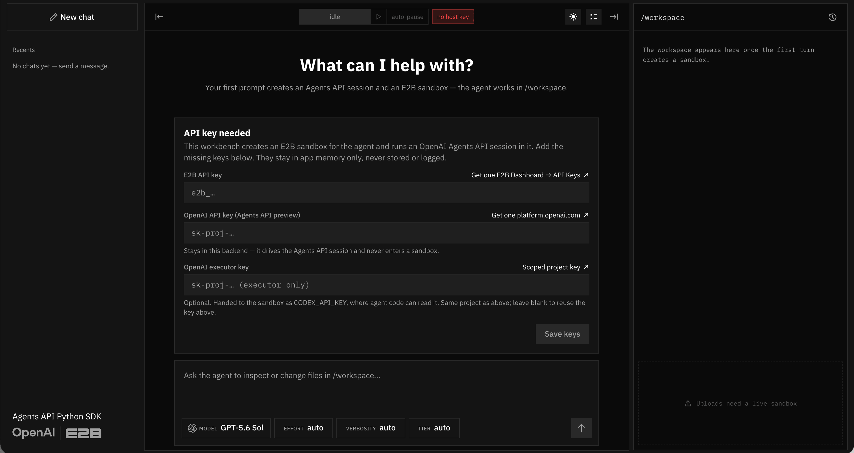854x453 pixels.
Task: Open the EFFORT auto dropdown
Action: click(x=303, y=428)
